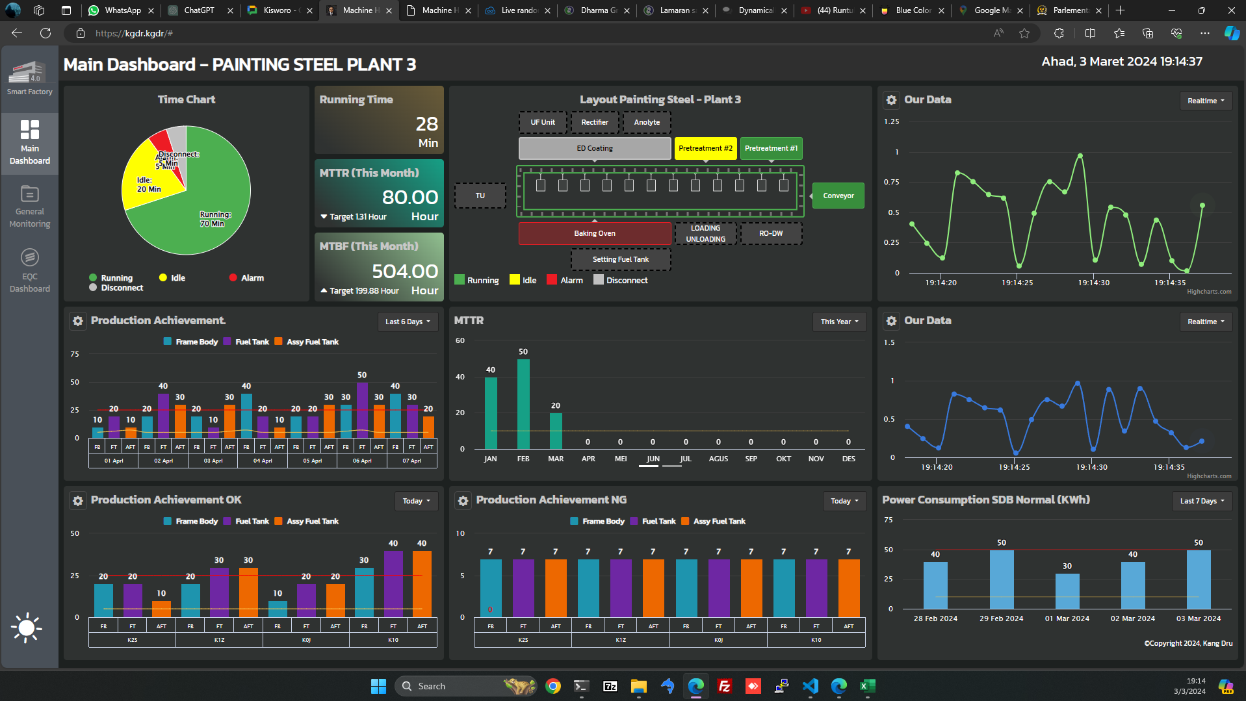Click gear icon of top Our Data chart
This screenshot has height=701, width=1246.
tap(891, 100)
